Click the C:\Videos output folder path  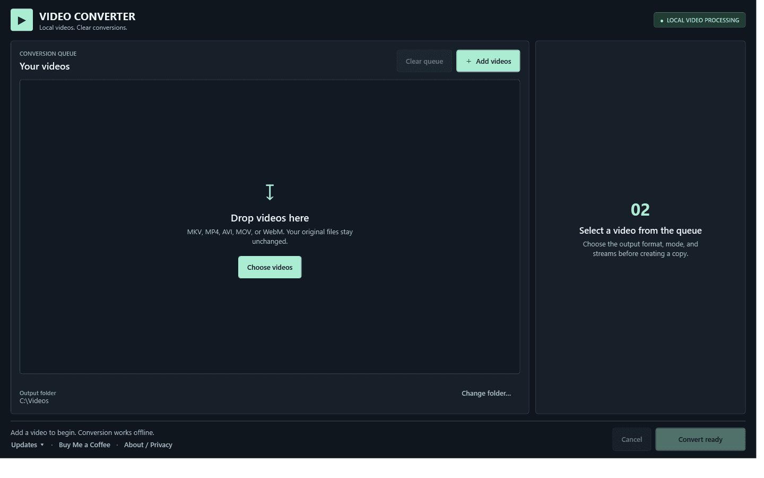(x=34, y=401)
